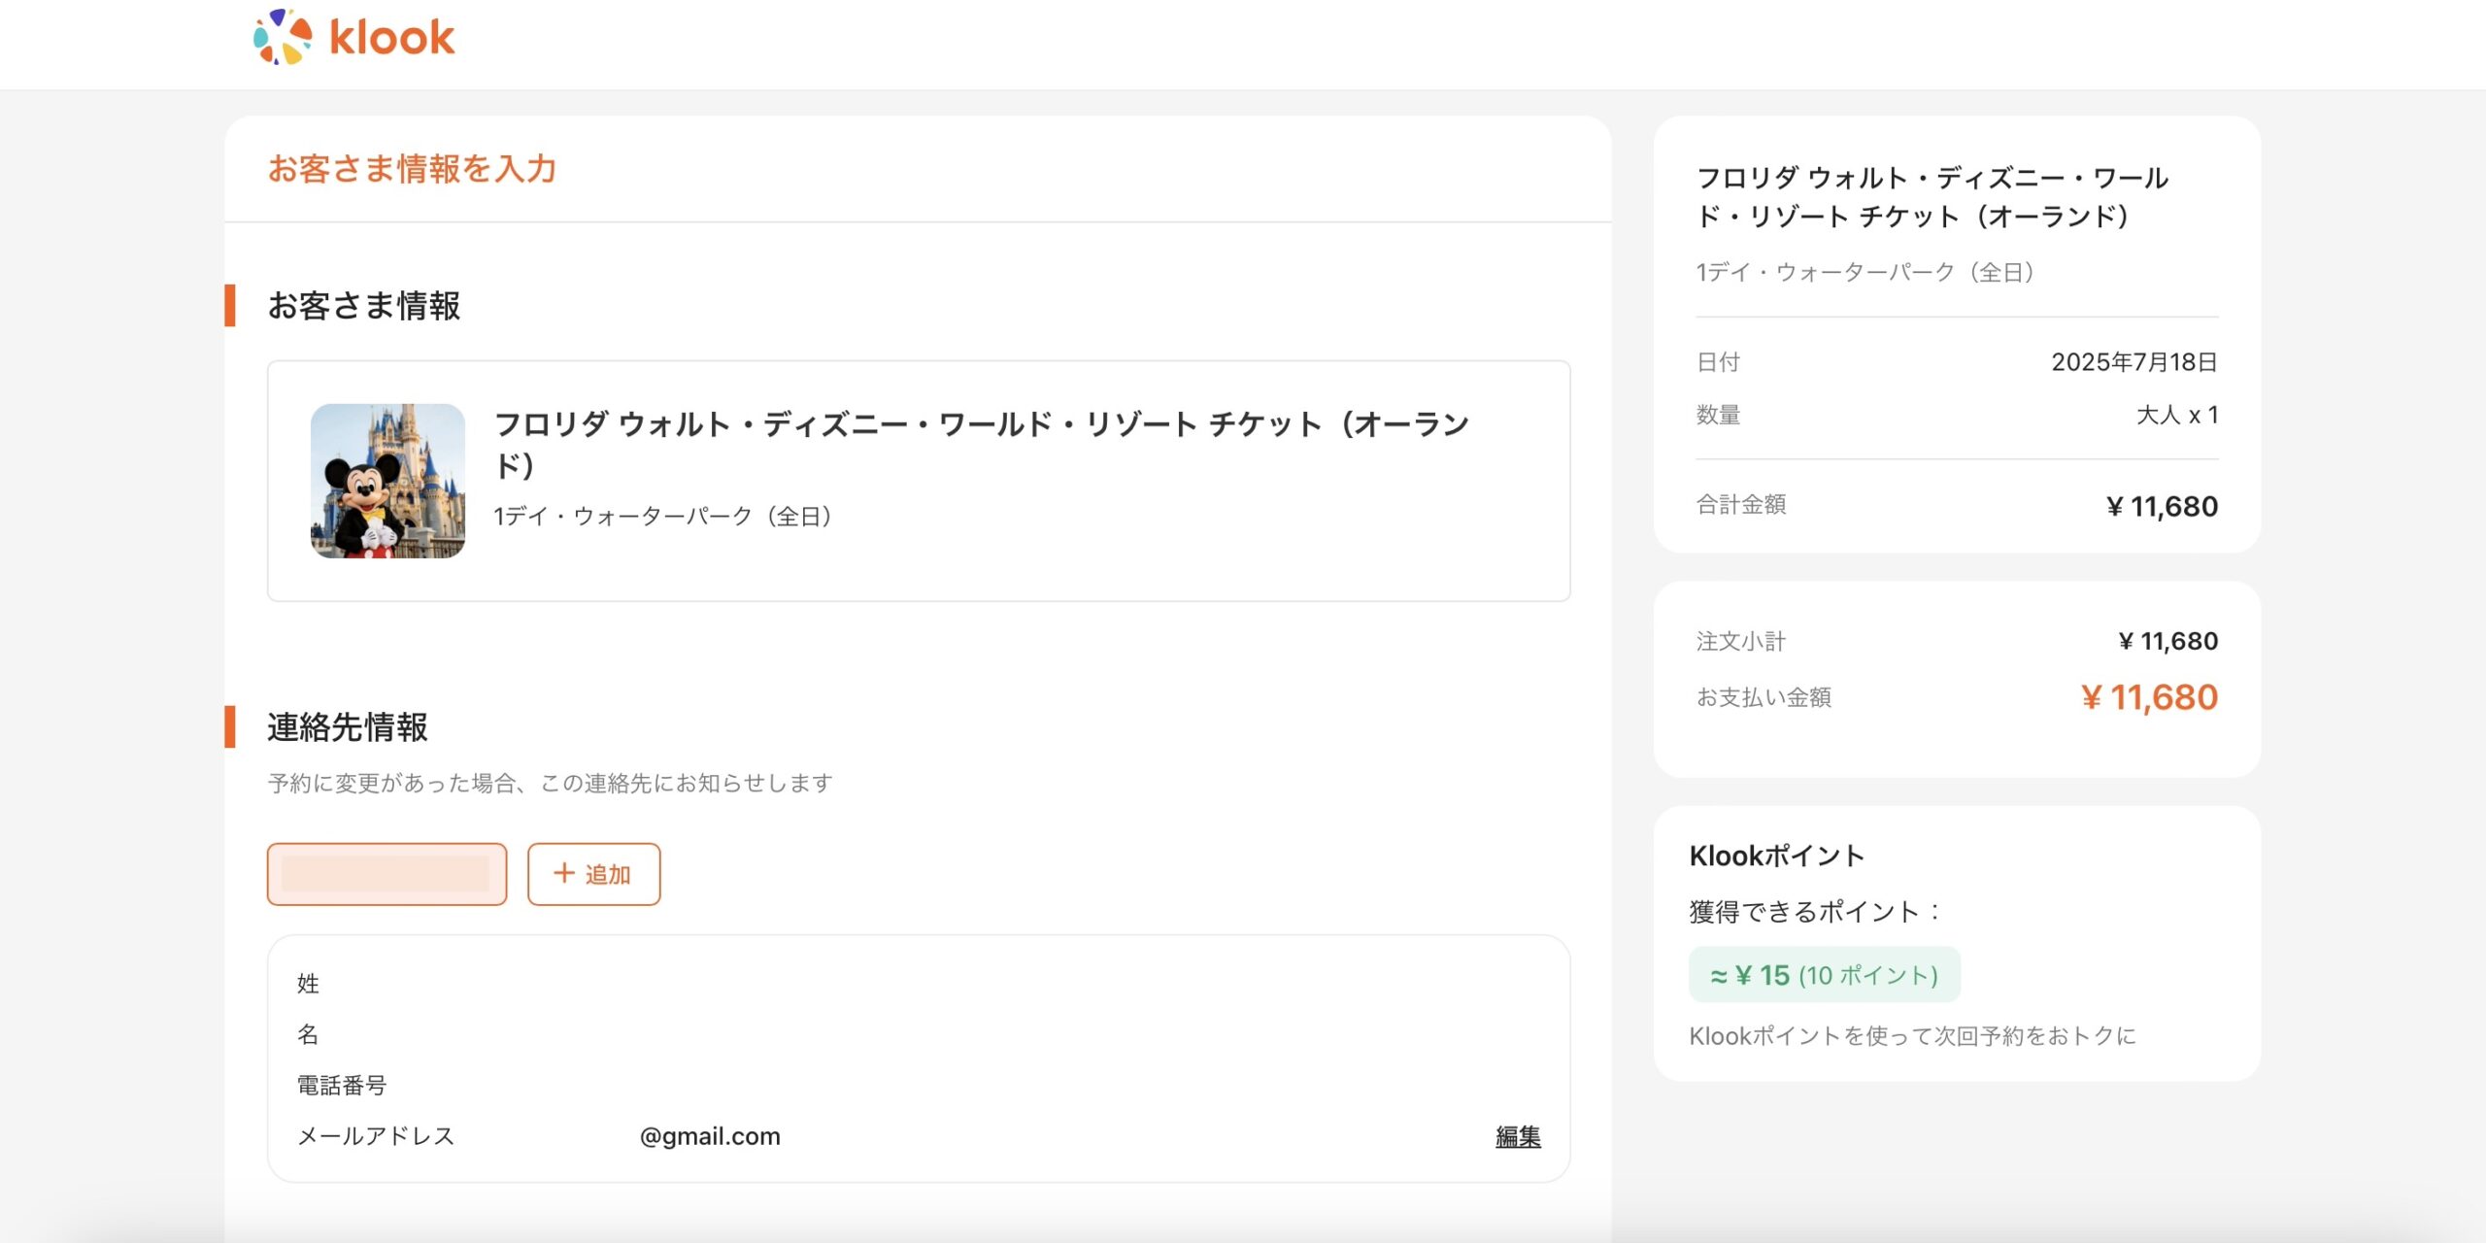This screenshot has height=1243, width=2486.
Task: Click the date value 2025年7月18日
Action: [2134, 362]
